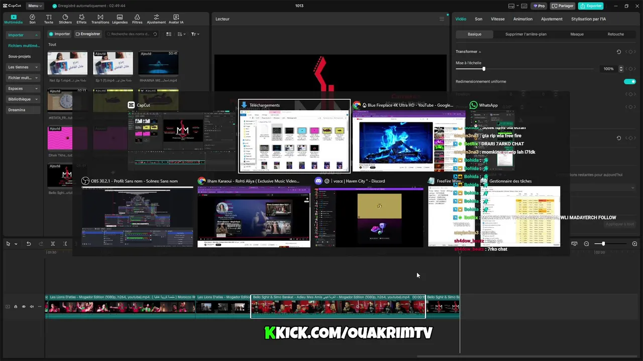Screen dimensions: 643x361
Task: Adjust the Mise à l'échelle slider handle
Action: (484, 69)
